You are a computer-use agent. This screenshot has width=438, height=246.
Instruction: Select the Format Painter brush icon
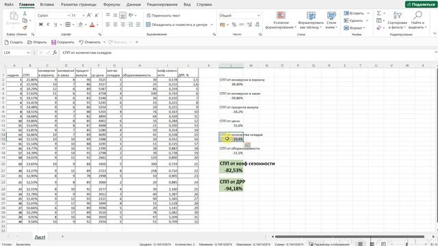click(25, 27)
